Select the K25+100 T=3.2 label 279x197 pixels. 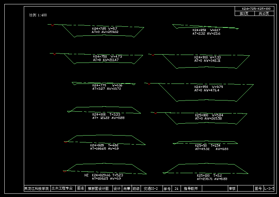click(209, 175)
